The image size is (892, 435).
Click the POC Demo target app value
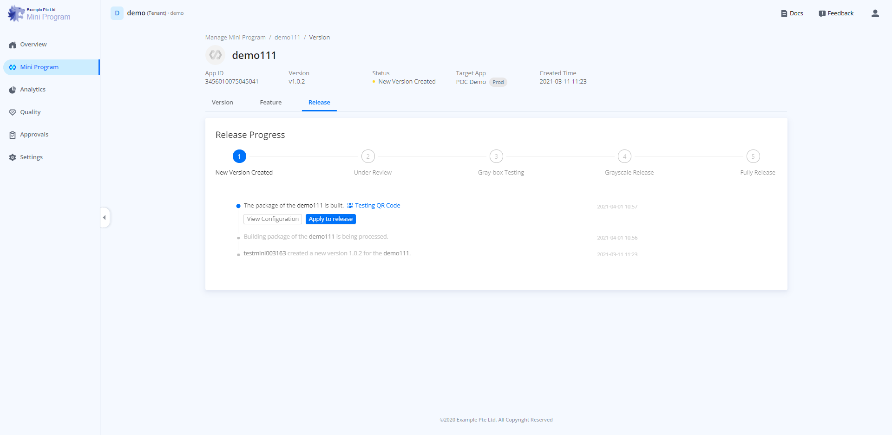(x=471, y=82)
